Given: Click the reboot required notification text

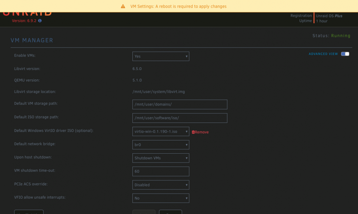Looking at the screenshot, I should (178, 6).
